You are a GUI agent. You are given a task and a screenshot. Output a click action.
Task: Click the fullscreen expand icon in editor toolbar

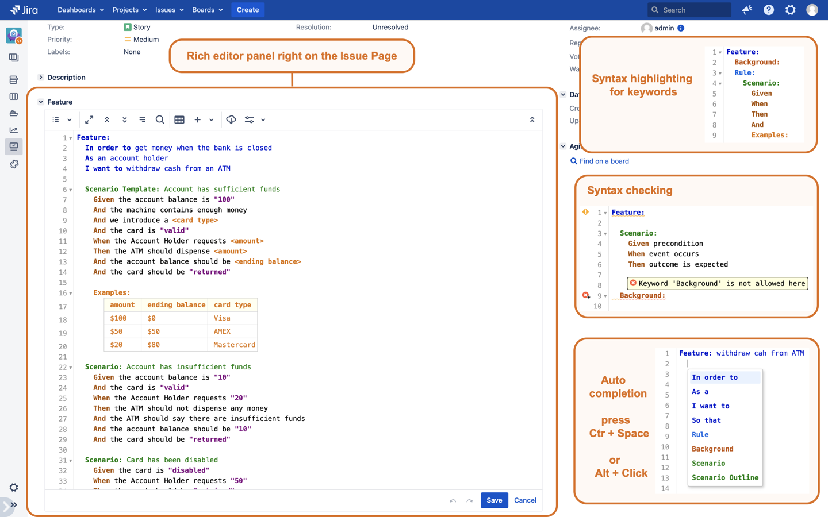89,119
